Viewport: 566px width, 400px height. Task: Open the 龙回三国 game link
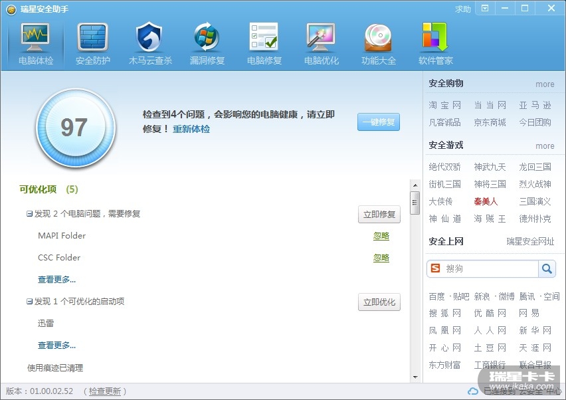tap(535, 167)
